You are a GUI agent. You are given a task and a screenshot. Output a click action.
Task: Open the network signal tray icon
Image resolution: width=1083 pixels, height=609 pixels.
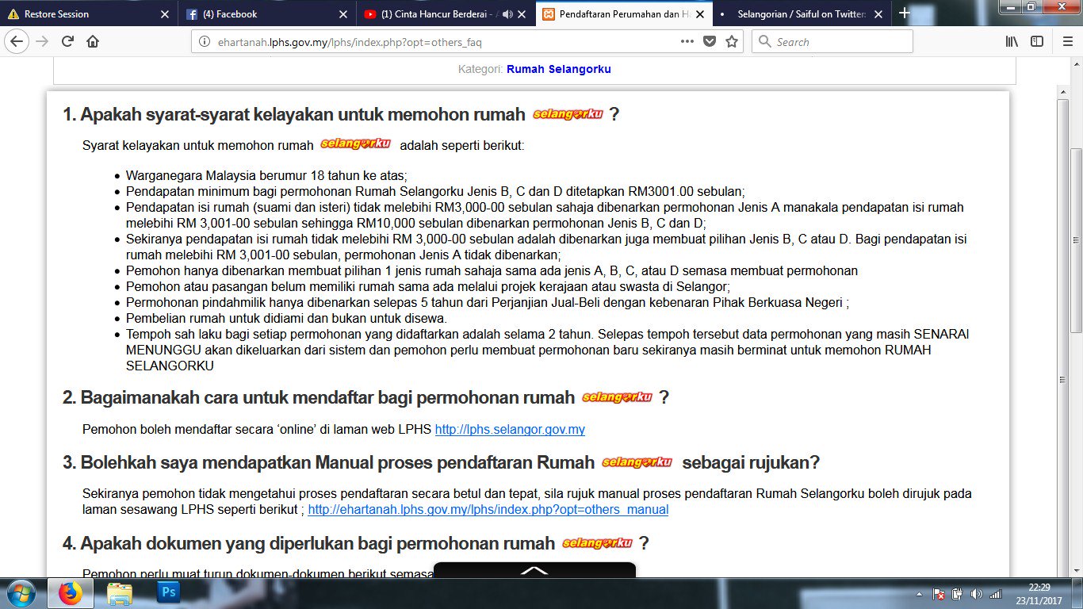tap(996, 594)
